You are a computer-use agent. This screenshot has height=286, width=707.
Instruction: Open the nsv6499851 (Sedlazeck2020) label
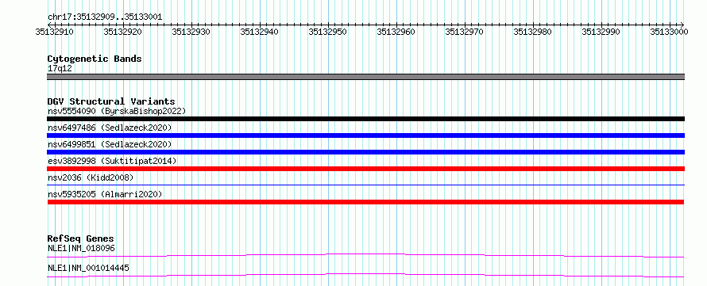pyautogui.click(x=110, y=144)
